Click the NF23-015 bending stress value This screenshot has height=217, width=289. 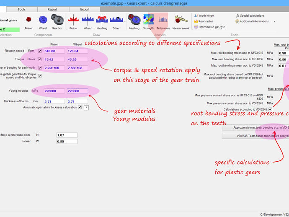pyautogui.click(x=284, y=53)
